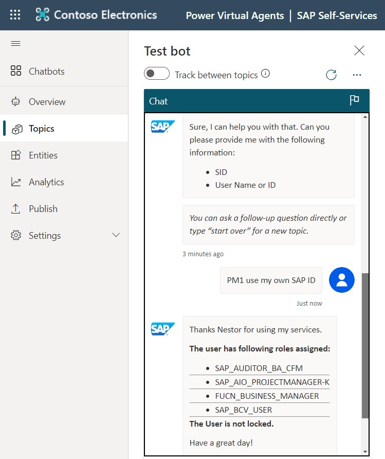Click FUCN_BUSINESS_MANAGER role entry
Viewport: 385px width, 459px height.
coord(267,396)
